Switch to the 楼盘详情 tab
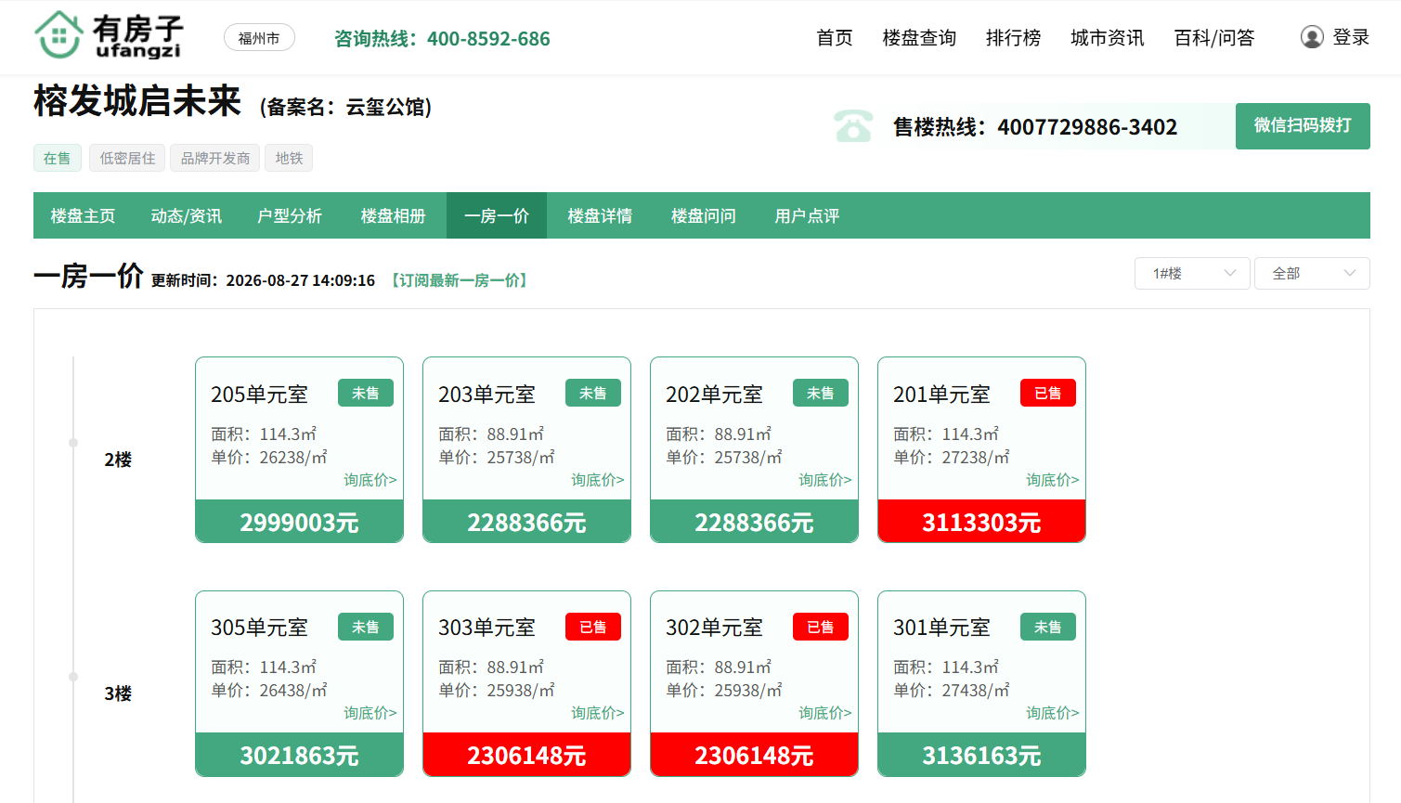The height and width of the screenshot is (803, 1401). tap(600, 215)
